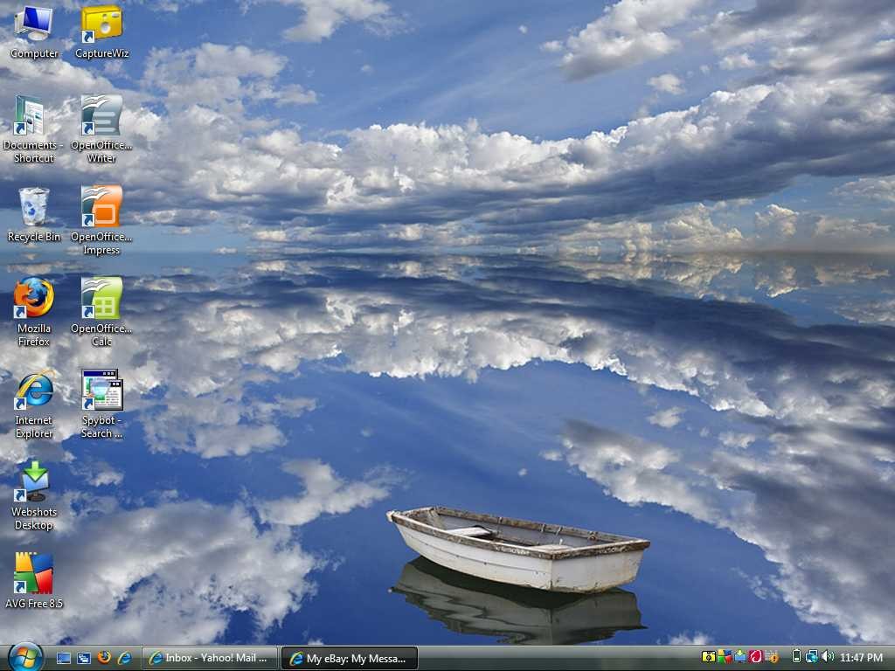
Task: Select the CaptureWiz shortcut icon
Action: click(101, 31)
